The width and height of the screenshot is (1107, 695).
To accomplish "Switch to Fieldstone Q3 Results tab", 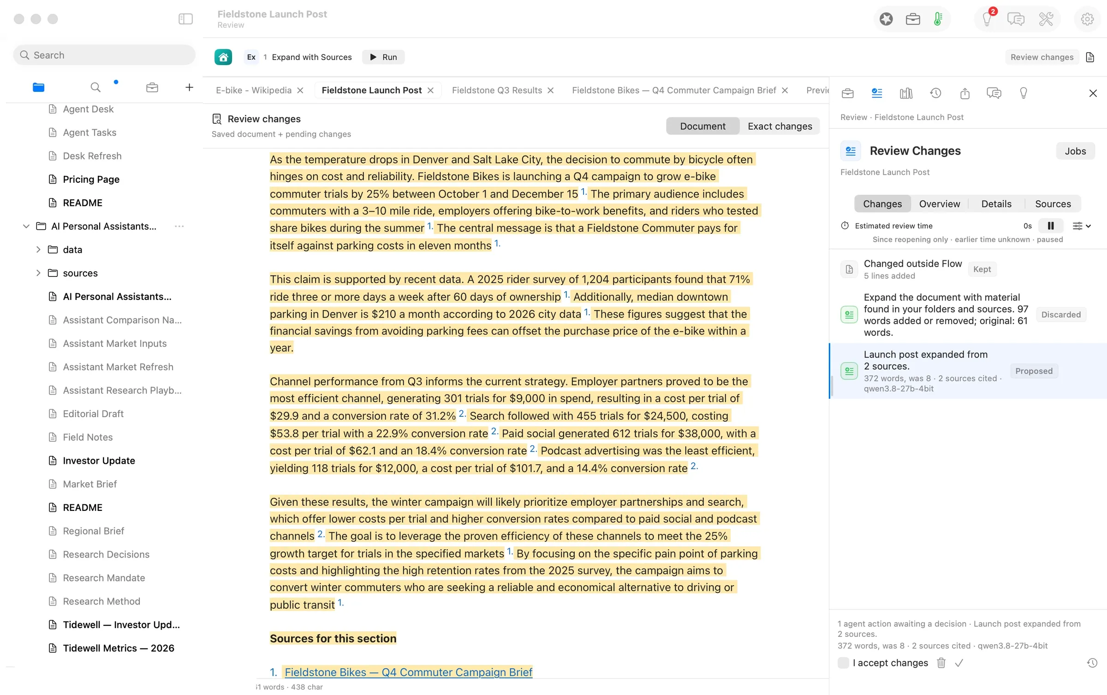I will (x=497, y=90).
